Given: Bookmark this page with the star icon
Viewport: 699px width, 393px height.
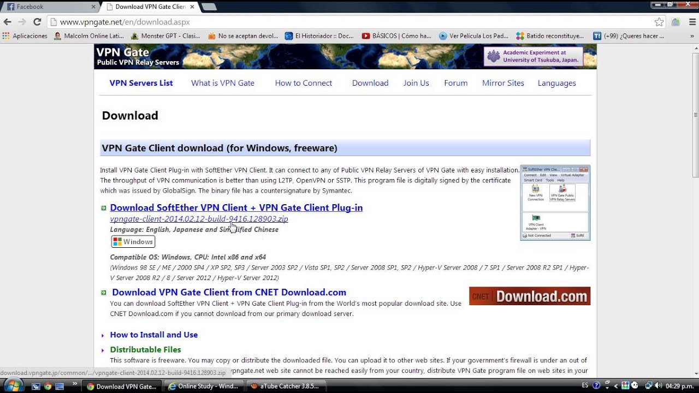Looking at the screenshot, I should point(659,22).
